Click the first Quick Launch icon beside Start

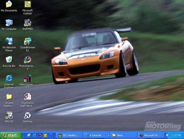point(29,135)
